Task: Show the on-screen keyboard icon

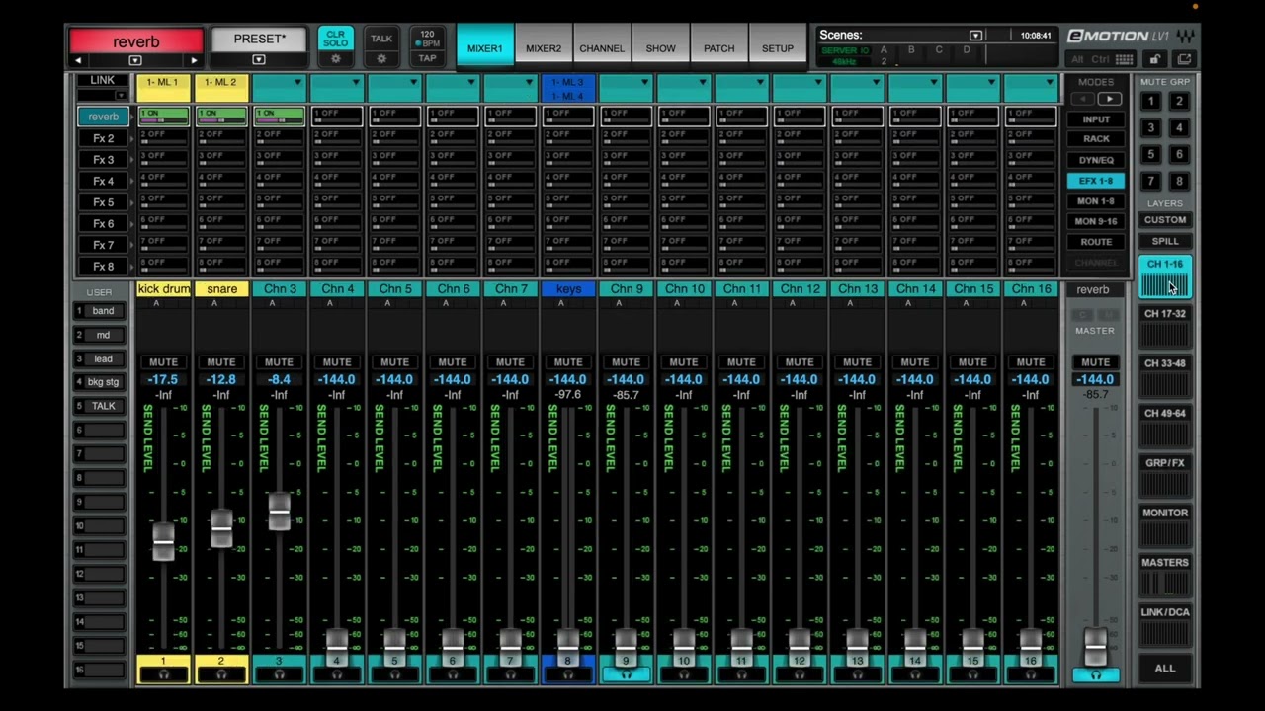Action: [x=1124, y=59]
